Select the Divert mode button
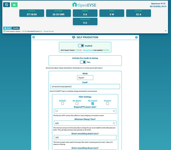The image size is (171, 150). 7,28
